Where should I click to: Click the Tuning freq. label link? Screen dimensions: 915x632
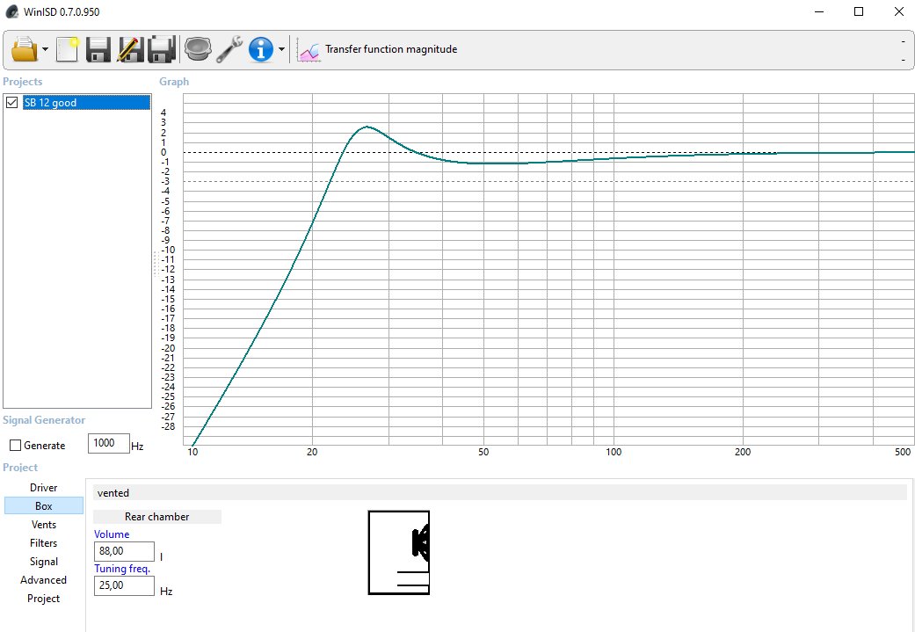click(x=122, y=569)
